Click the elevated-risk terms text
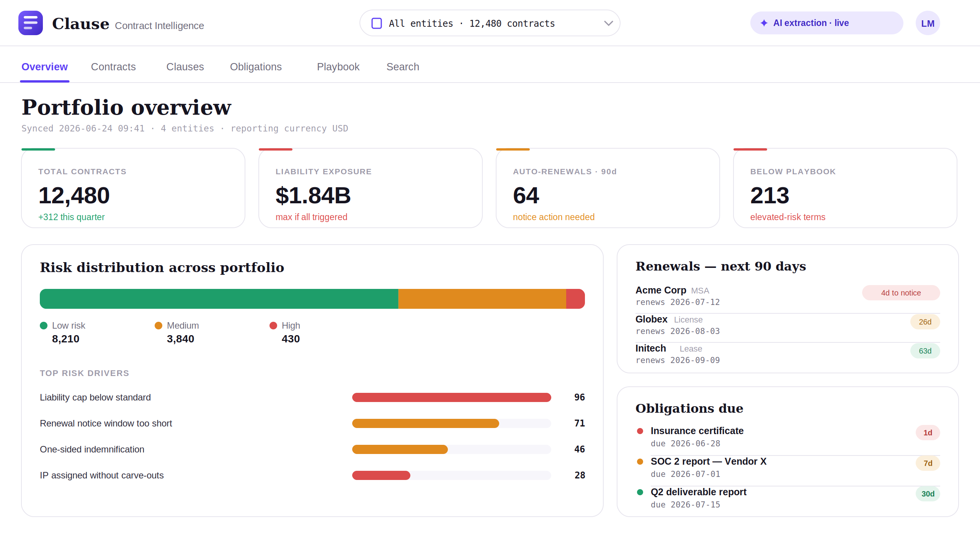The image size is (980, 535). pos(788,217)
